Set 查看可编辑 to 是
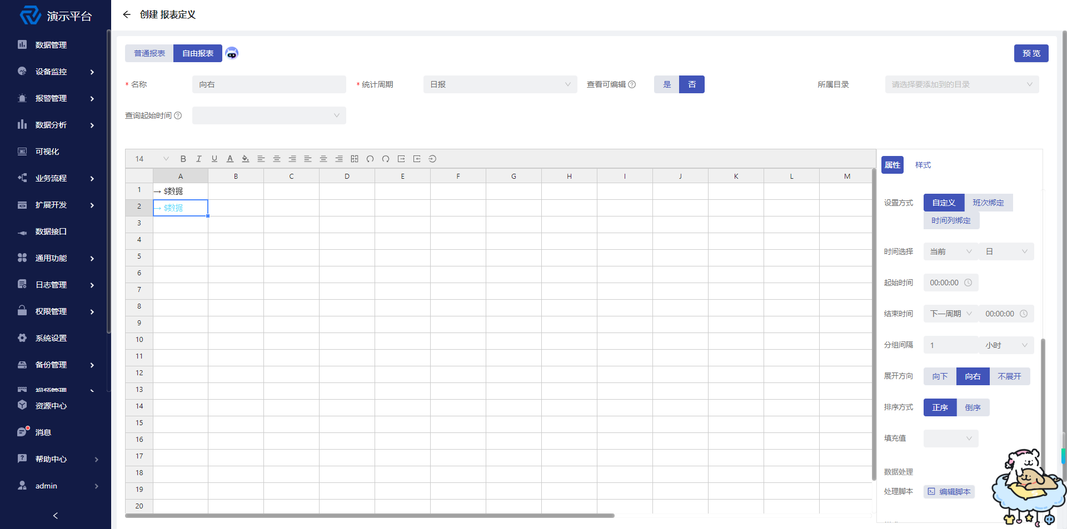The image size is (1067, 529). pos(667,84)
